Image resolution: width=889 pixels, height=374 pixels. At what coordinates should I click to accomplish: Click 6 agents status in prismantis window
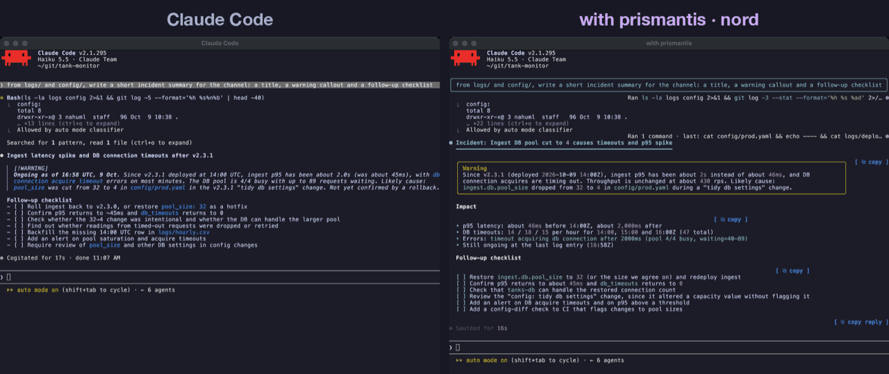pos(607,360)
